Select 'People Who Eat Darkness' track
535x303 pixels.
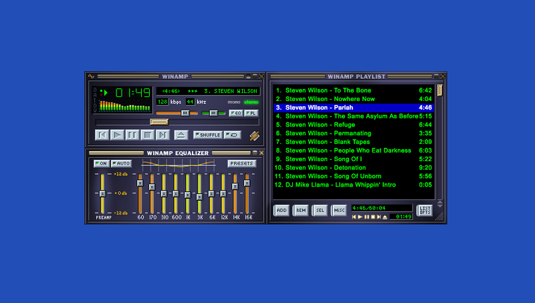(354, 150)
